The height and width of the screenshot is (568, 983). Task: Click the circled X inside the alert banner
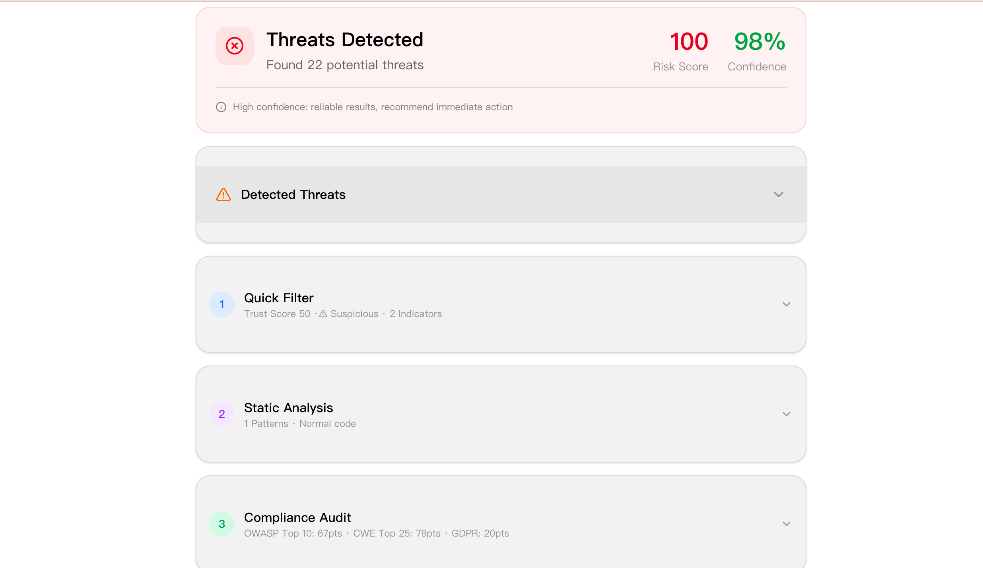click(234, 46)
